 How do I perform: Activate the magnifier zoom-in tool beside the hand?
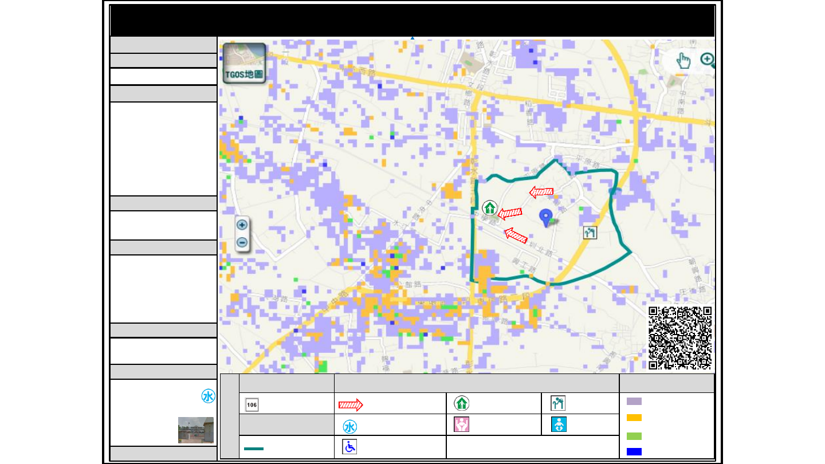pos(708,60)
